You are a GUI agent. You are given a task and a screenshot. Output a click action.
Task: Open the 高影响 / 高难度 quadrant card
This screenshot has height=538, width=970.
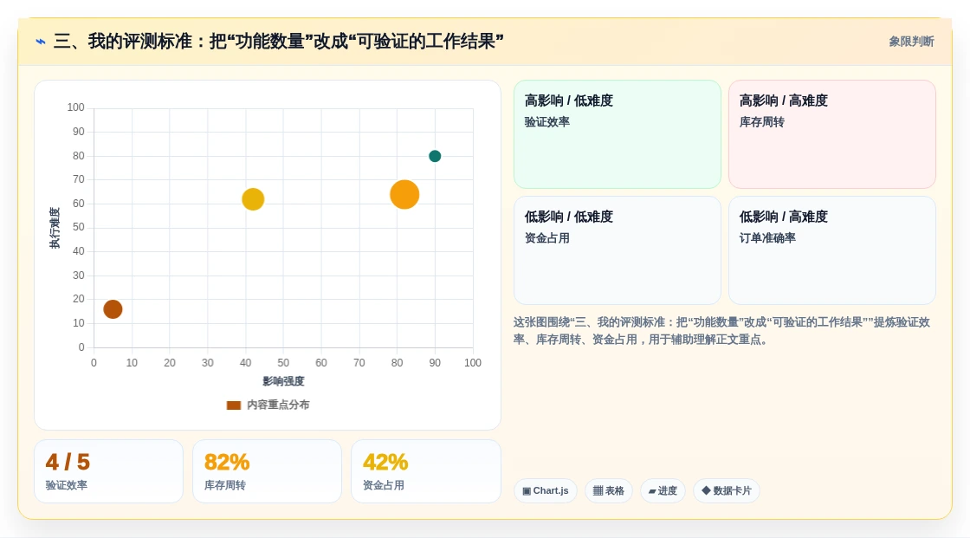coord(832,134)
